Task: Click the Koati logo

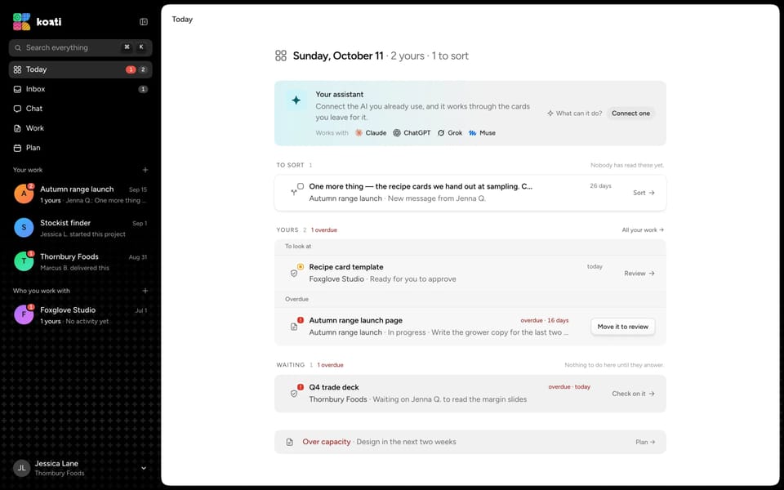Action: [x=38, y=21]
